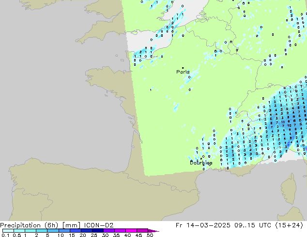Click the '25' legend value label
This screenshot has width=307, height=237.
point(94,235)
